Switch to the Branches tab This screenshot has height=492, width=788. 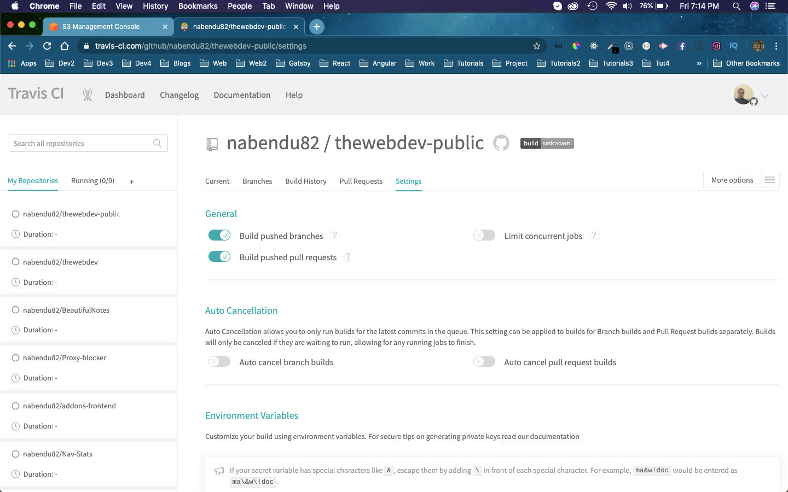(257, 181)
